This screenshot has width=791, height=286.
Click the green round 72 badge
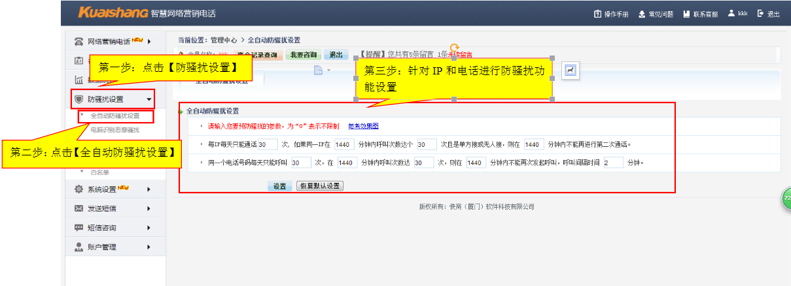click(x=786, y=198)
